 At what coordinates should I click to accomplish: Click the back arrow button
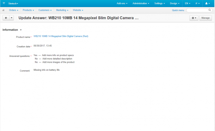coord(6,18)
